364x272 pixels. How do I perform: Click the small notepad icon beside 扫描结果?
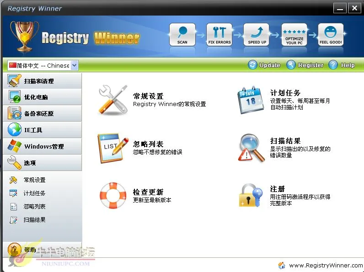[x=13, y=220]
